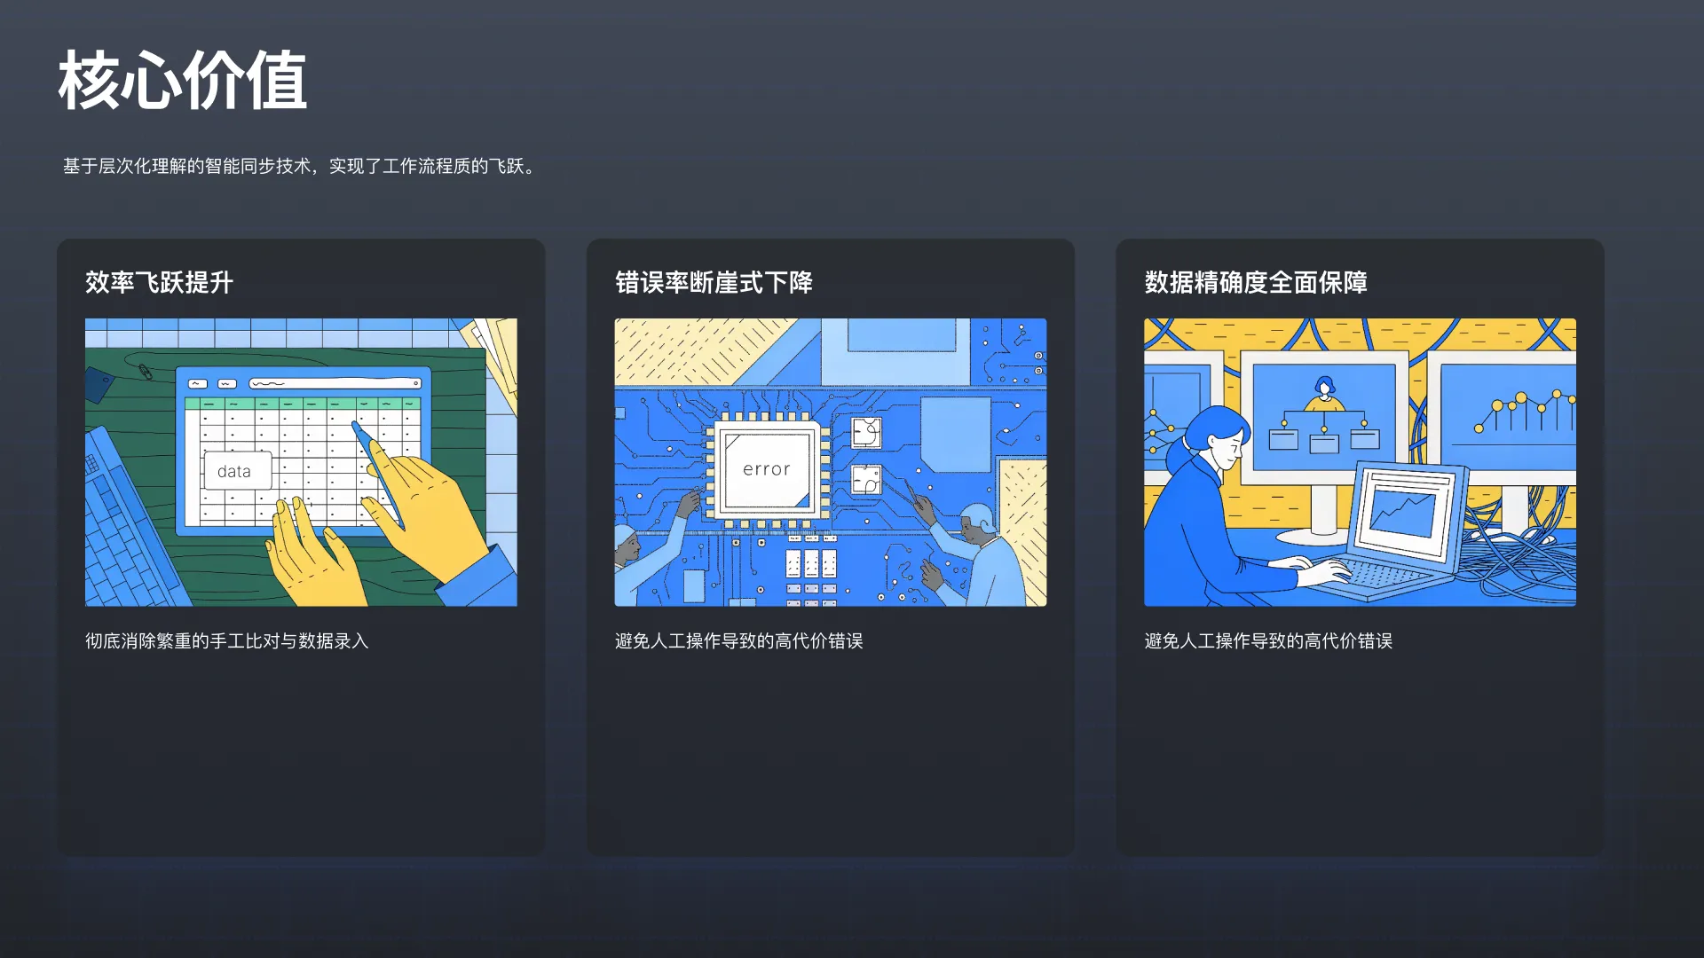Click empty area of right card
Screen dimensions: 1704x958
pos(1360,754)
